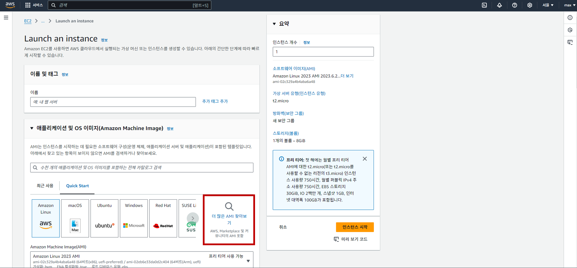This screenshot has width=577, height=268.
Task: Click the AWS logo home icon
Action: pyautogui.click(x=10, y=5)
